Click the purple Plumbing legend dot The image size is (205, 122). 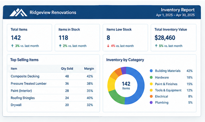click(x=151, y=102)
